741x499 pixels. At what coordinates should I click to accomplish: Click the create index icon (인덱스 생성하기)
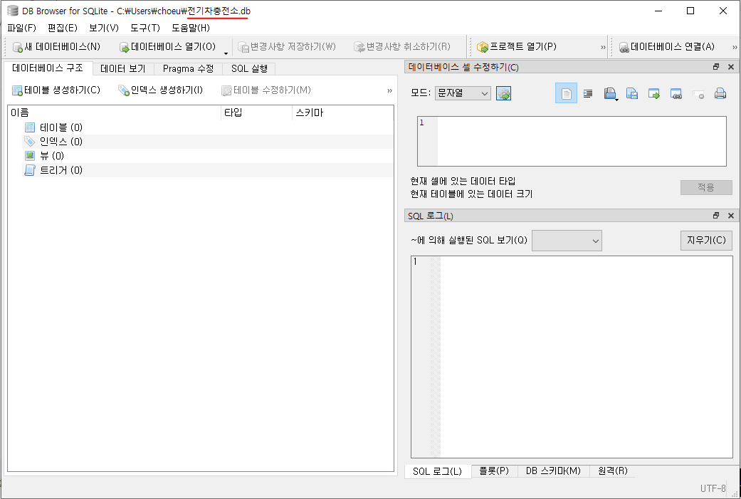point(124,90)
